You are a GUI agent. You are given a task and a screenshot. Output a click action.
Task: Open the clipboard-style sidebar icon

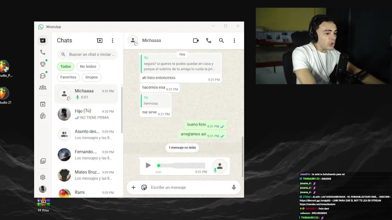[x=43, y=116]
